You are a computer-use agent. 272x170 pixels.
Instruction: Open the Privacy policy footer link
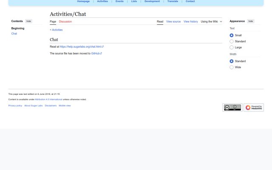[15, 106]
